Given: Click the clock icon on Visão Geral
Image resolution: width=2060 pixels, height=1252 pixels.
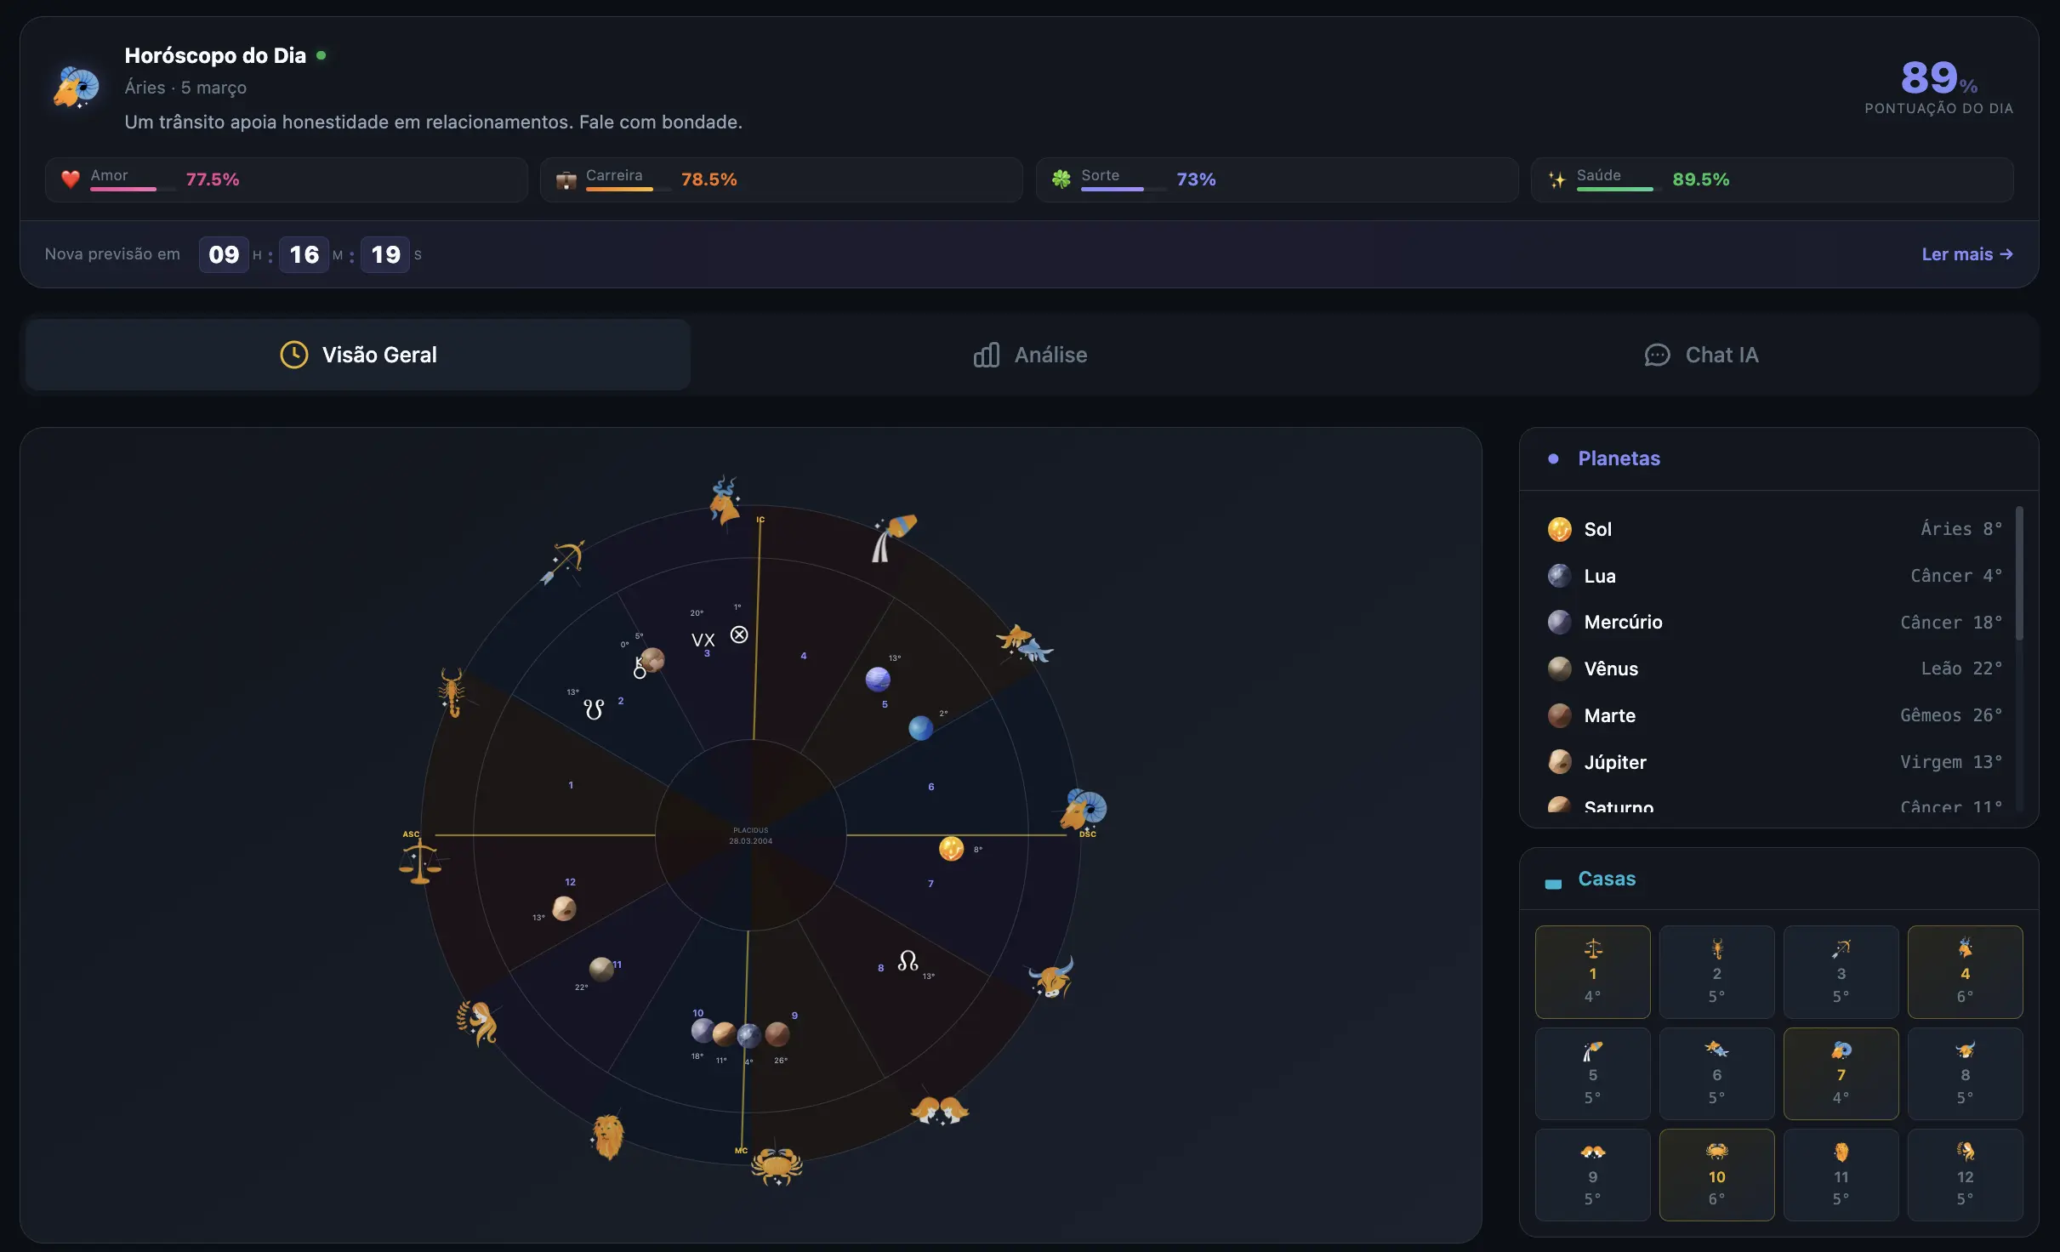Looking at the screenshot, I should (294, 355).
